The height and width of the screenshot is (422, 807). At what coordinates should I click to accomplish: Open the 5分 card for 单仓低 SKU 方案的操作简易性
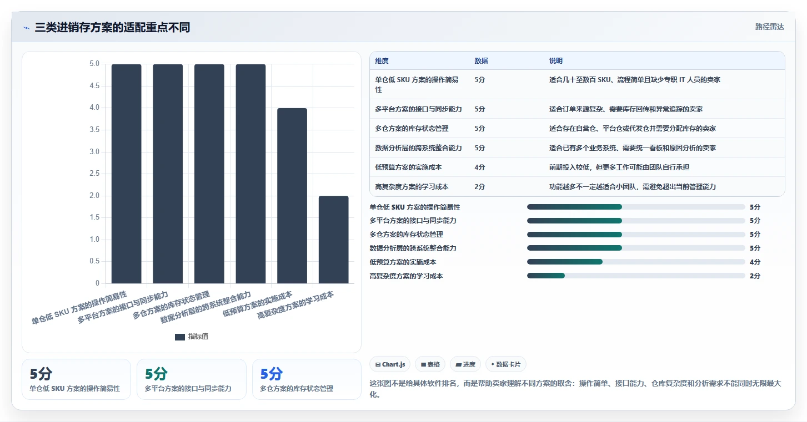77,379
